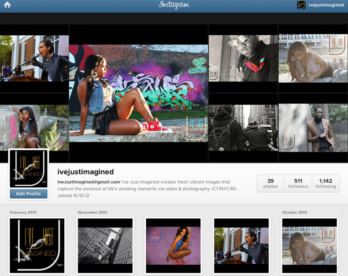Open October 2012 woman on ledge thumbnail
Viewport: 348px width, 276px height.
click(309, 246)
